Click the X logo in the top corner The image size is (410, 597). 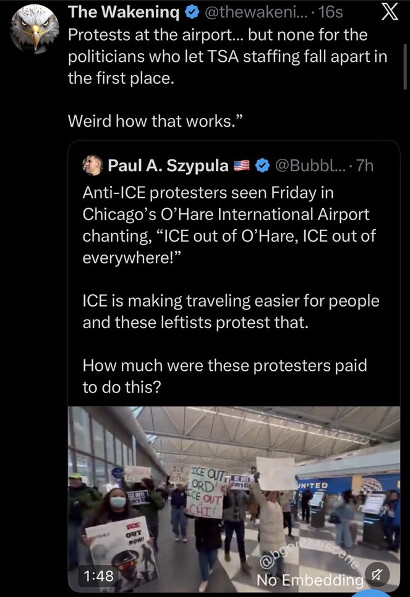click(388, 14)
